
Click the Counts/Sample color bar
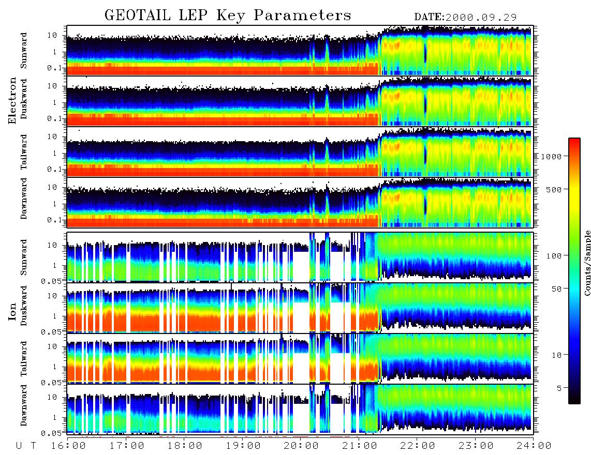[x=574, y=271]
